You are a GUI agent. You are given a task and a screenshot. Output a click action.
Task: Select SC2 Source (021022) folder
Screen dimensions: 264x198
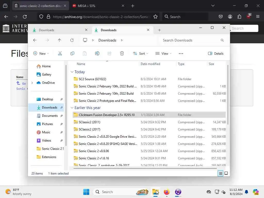(x=149, y=79)
